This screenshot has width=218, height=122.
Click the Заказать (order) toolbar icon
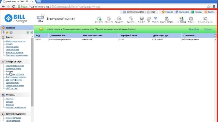[99, 19]
